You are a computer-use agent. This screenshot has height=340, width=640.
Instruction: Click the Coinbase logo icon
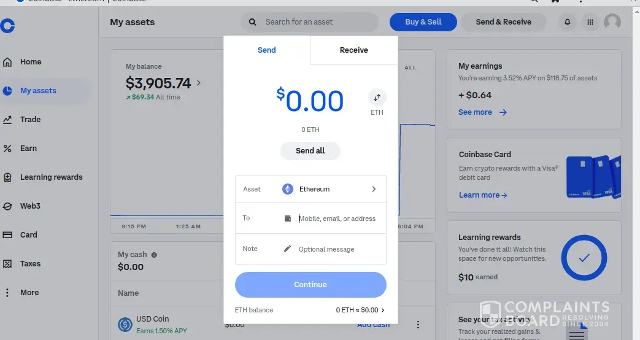[x=7, y=26]
